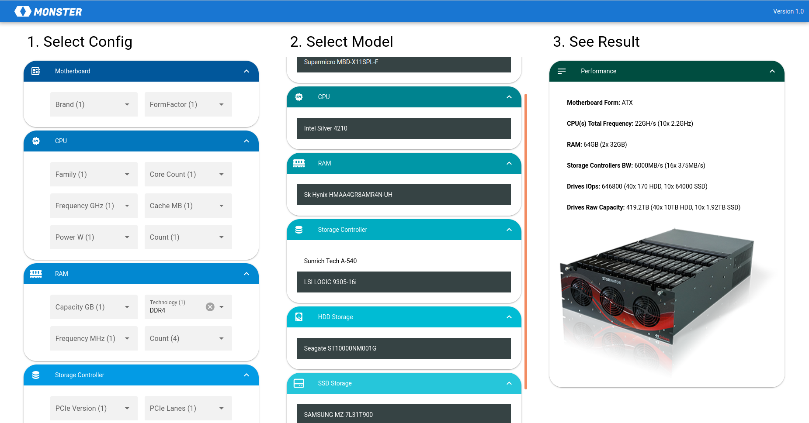Click the Performance panel lines icon
809x423 pixels.
pos(562,71)
